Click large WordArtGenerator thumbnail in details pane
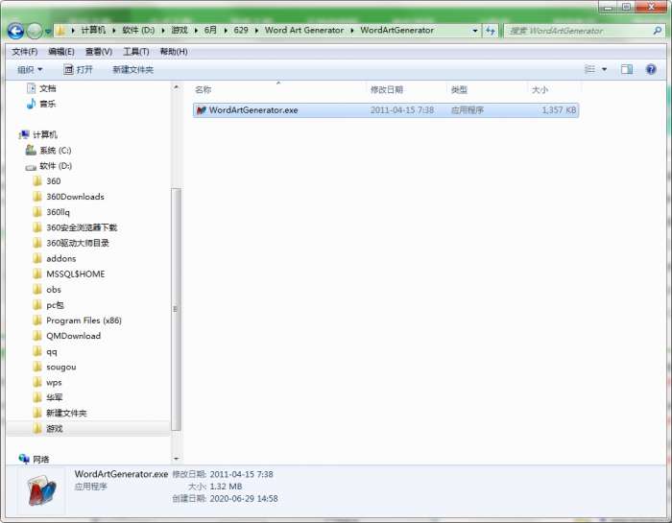This screenshot has width=672, height=523. click(x=41, y=491)
